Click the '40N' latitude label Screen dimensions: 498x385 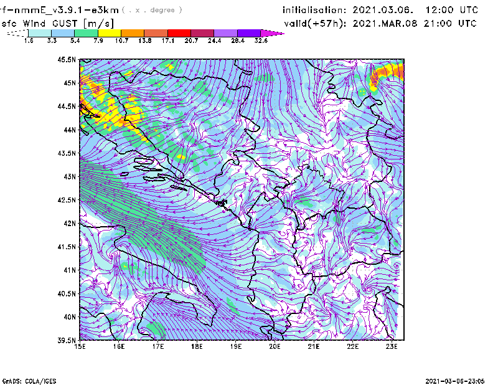[70, 317]
